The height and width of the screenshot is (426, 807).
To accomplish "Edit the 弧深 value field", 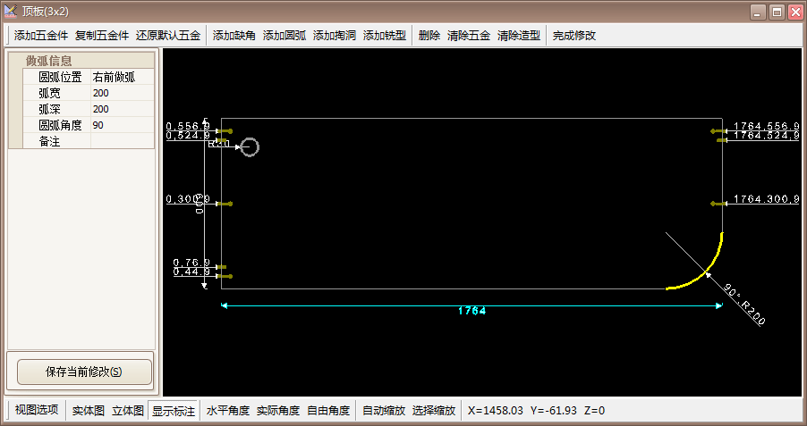I will [122, 109].
